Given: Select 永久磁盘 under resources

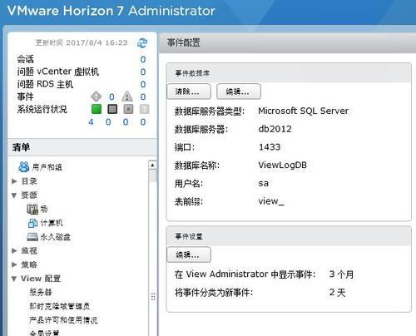Looking at the screenshot, I should coord(55,237).
